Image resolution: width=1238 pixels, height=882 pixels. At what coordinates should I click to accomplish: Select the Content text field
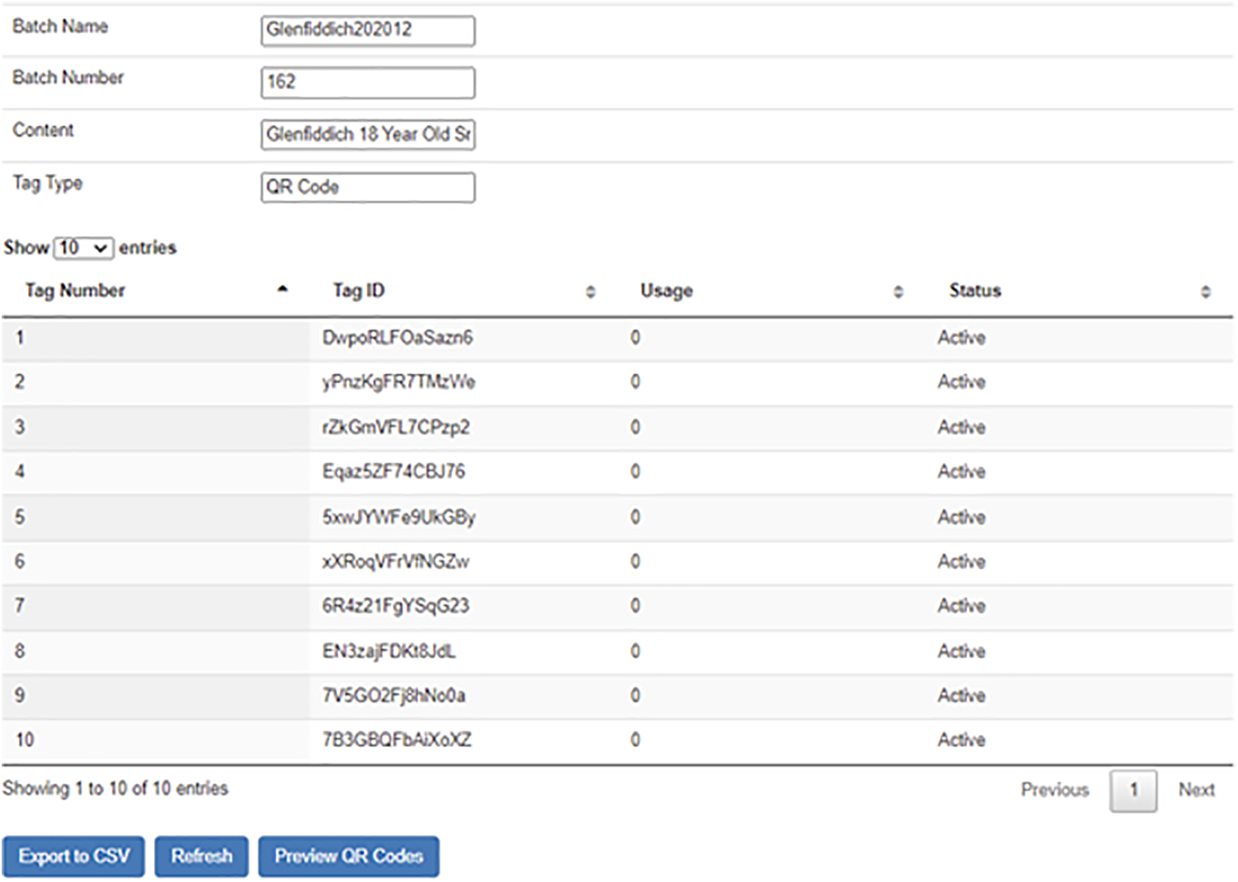click(367, 135)
